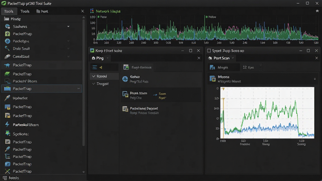Click the Frinabe axis label under chart
Image resolution: width=322 pixels, height=181 pixels.
(x=245, y=144)
